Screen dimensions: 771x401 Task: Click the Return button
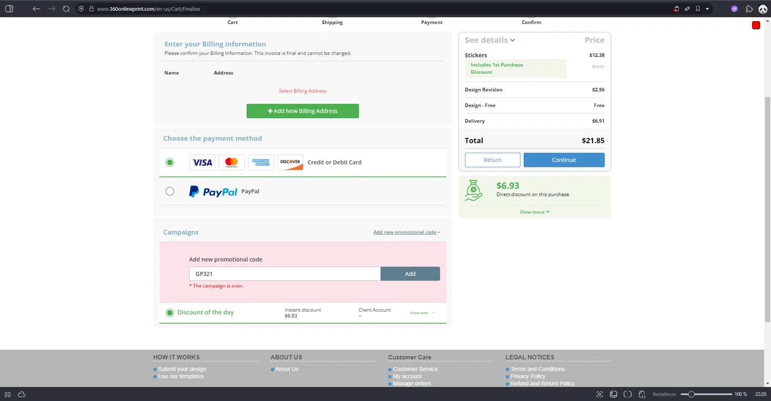492,160
